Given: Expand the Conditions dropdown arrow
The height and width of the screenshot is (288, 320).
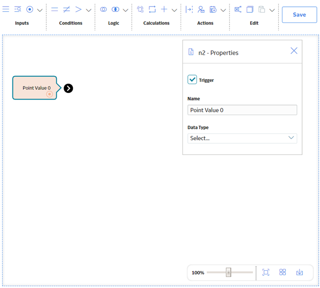Looking at the screenshot, I should click(x=89, y=10).
